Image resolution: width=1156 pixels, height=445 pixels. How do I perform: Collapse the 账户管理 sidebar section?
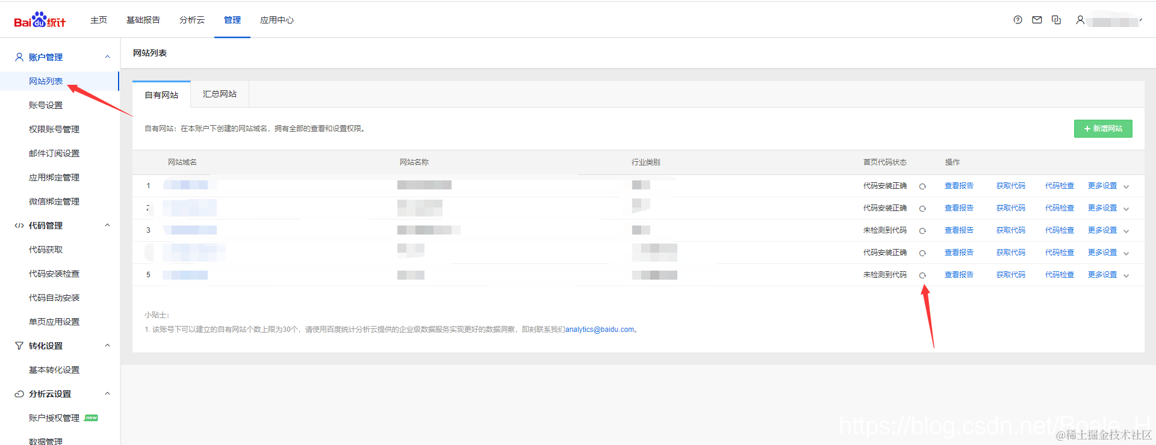(x=108, y=57)
